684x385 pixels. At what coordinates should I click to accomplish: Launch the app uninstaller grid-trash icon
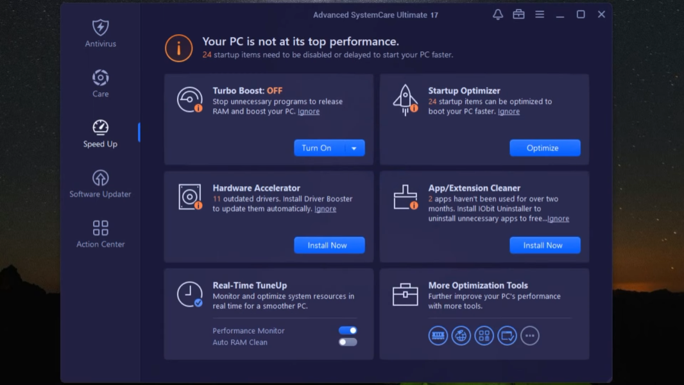pyautogui.click(x=484, y=336)
